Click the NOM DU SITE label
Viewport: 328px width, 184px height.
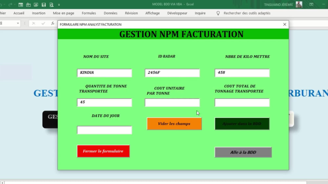pyautogui.click(x=96, y=57)
